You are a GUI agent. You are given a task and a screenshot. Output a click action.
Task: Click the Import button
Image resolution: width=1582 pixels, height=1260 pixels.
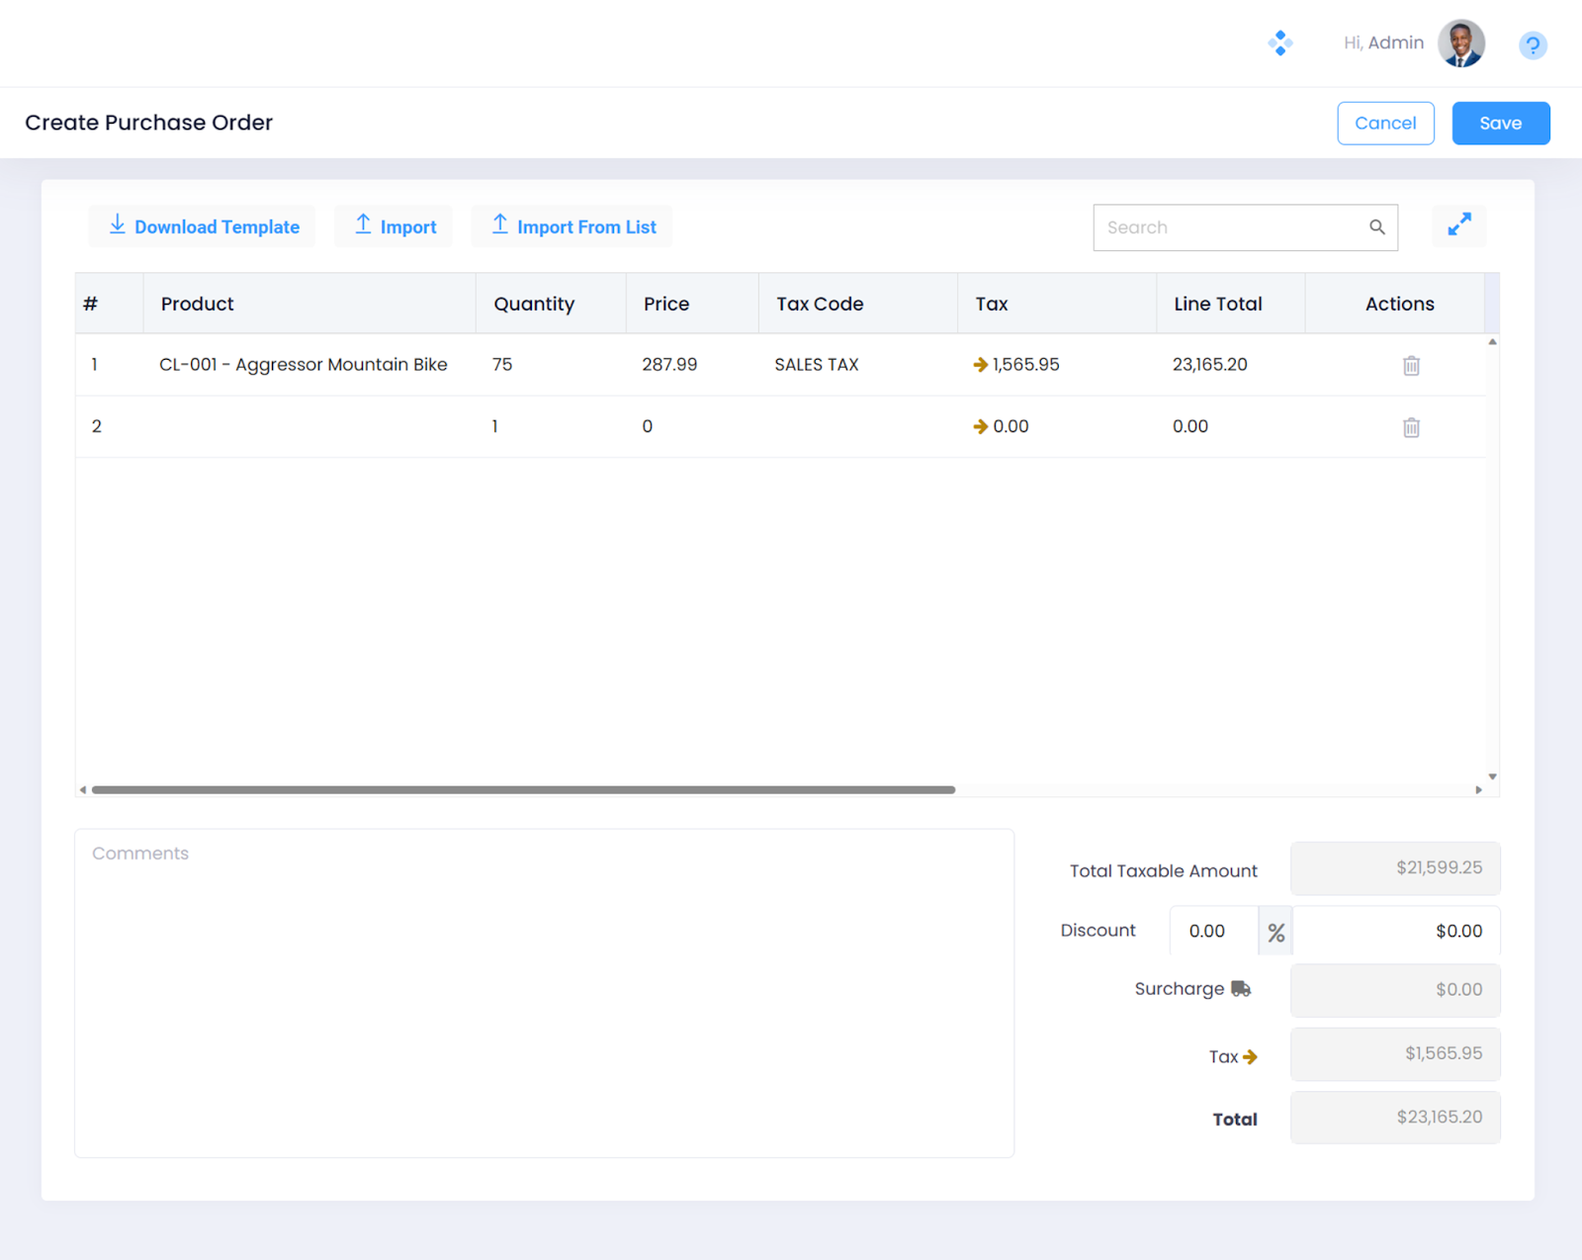click(x=395, y=226)
